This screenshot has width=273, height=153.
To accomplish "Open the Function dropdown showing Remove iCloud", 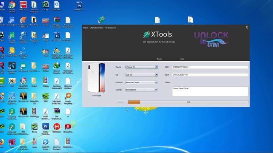I will coord(141,82).
